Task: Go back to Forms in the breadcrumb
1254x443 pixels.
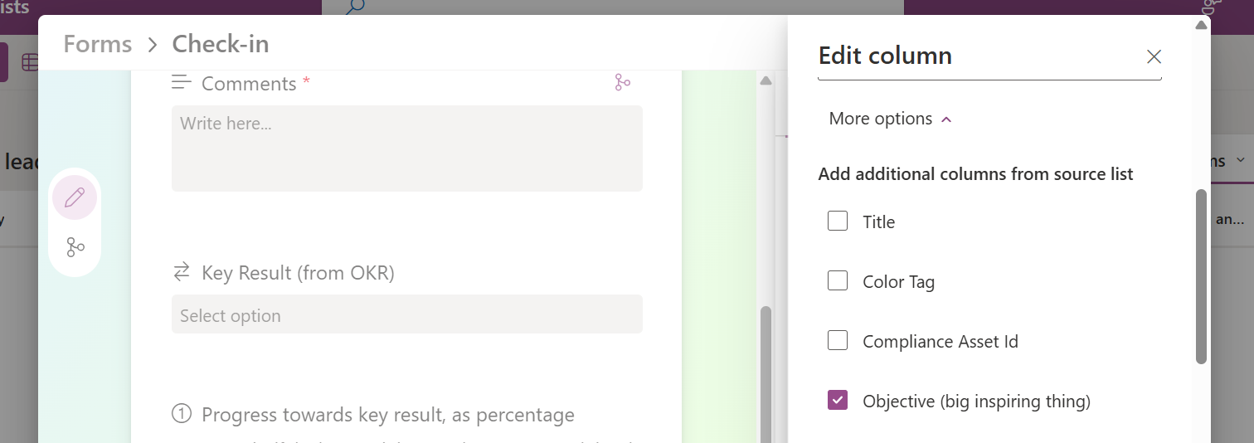Action: (97, 44)
